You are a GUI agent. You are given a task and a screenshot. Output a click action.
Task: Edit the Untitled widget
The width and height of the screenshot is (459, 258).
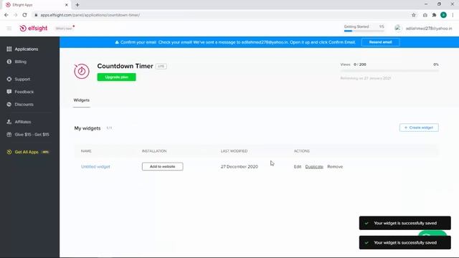(298, 167)
